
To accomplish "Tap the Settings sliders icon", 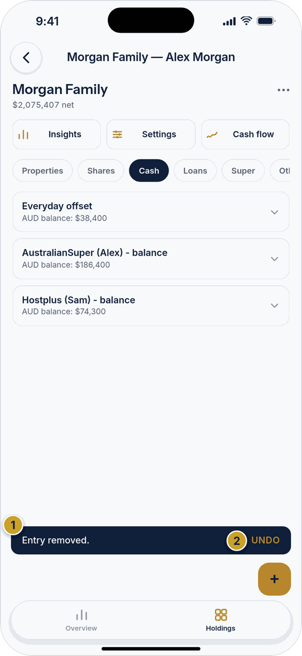I will [x=117, y=134].
